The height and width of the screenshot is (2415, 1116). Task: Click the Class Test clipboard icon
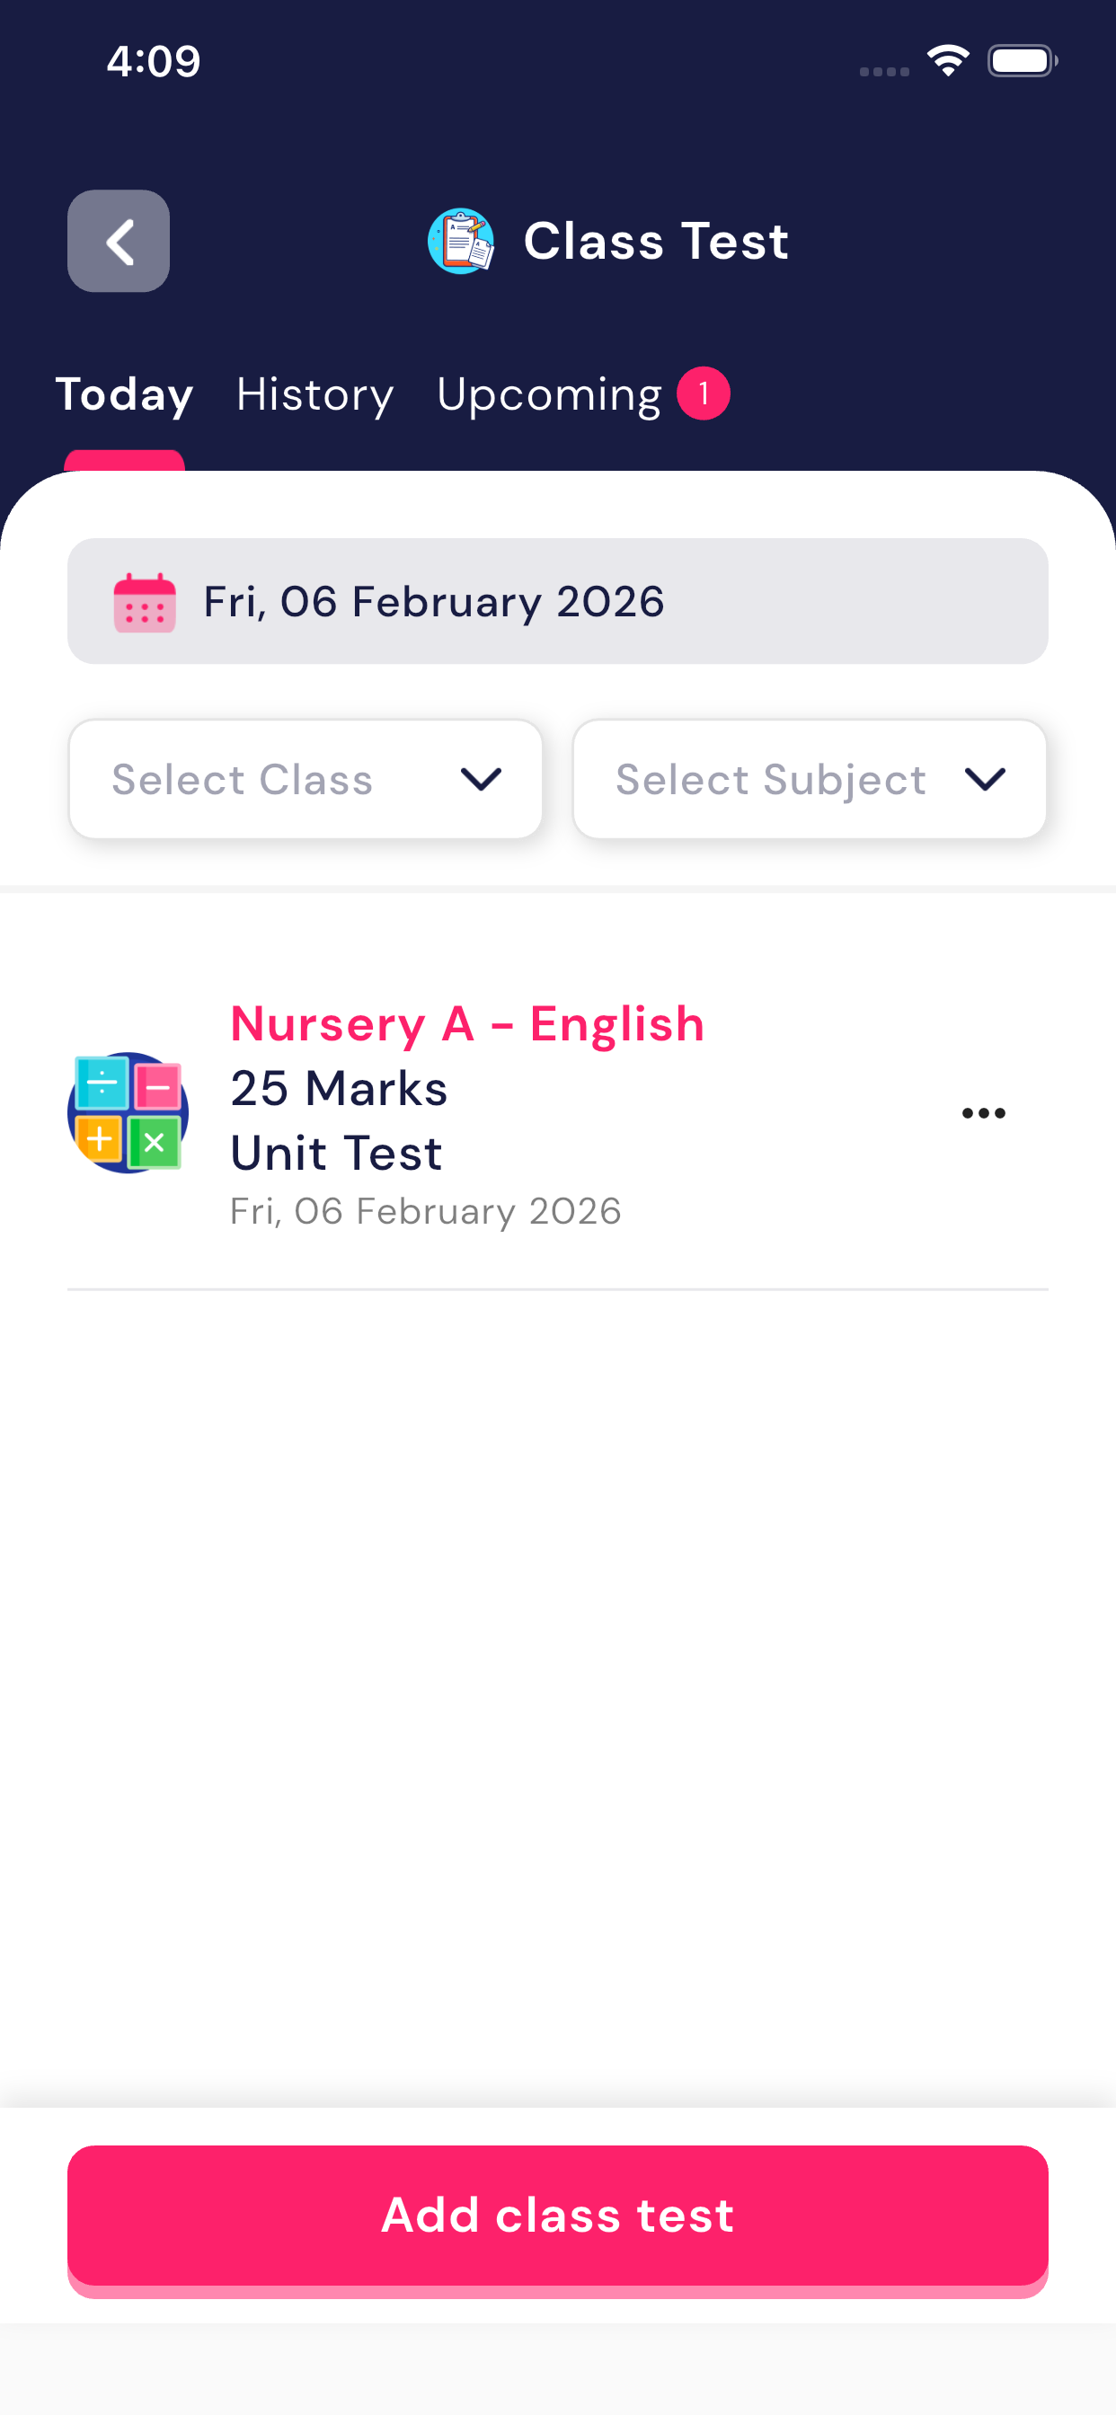point(460,241)
